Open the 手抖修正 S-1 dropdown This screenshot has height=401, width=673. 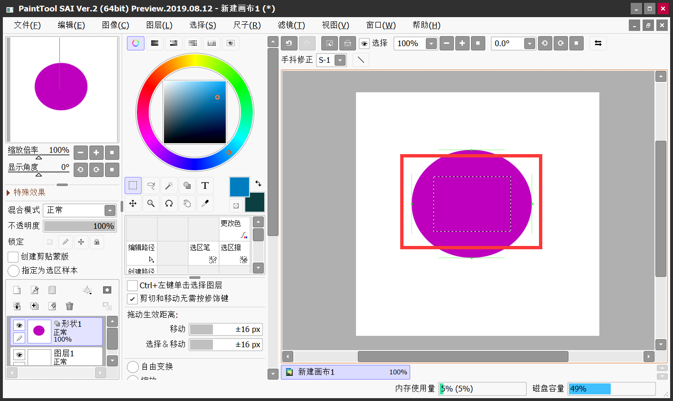click(340, 60)
